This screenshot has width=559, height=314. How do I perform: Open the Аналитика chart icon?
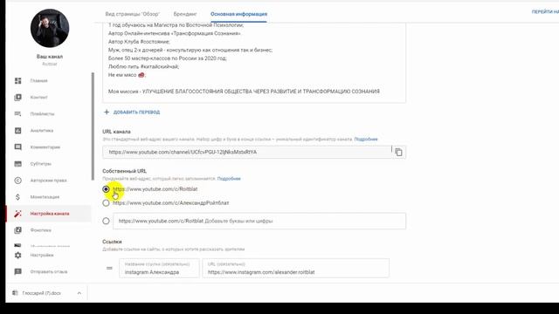pyautogui.click(x=17, y=131)
